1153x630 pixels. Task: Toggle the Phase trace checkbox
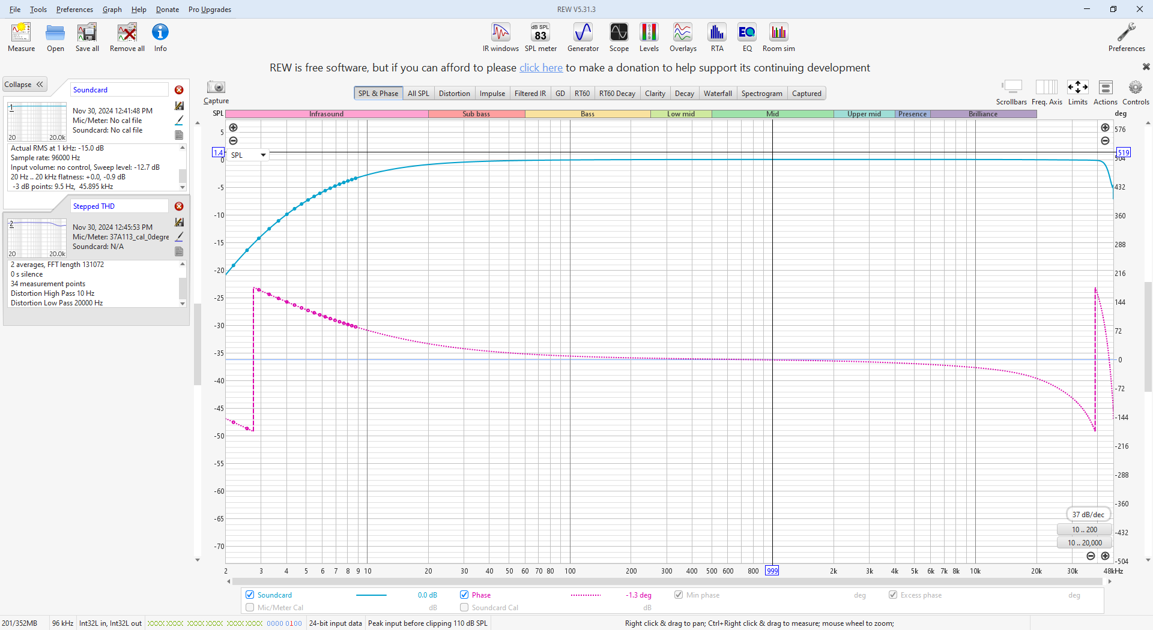click(x=464, y=595)
